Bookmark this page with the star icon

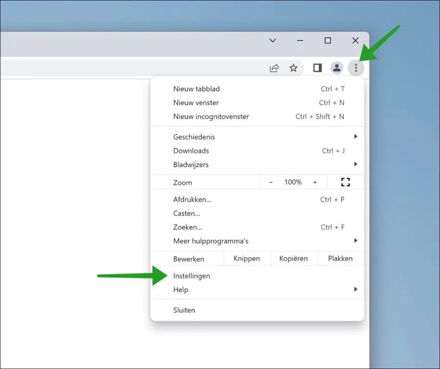tap(293, 68)
